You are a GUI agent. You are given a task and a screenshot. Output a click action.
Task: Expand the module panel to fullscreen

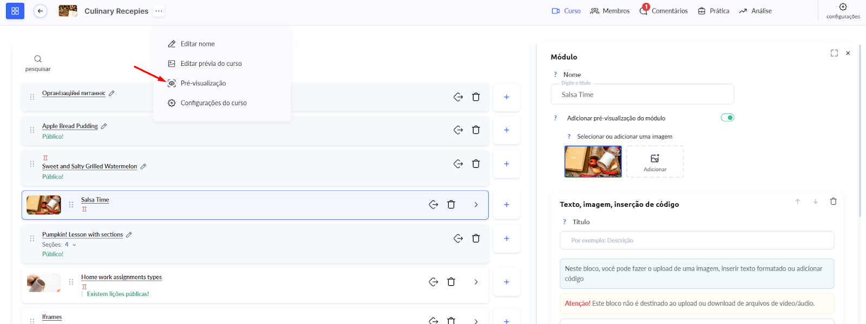(834, 53)
